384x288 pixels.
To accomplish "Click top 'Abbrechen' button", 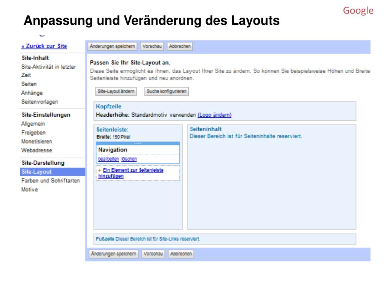I will click(x=180, y=46).
